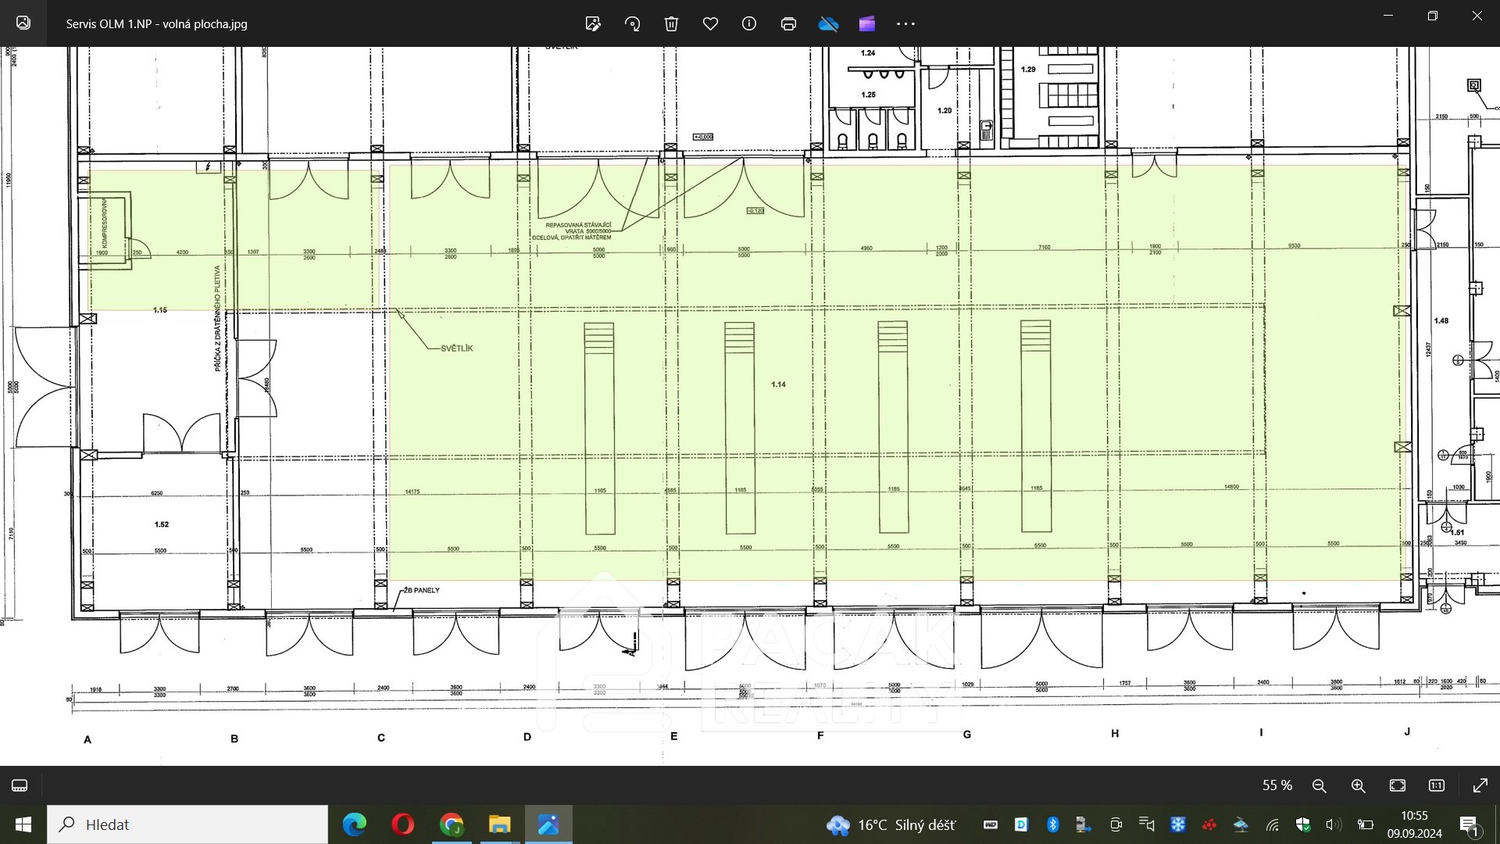Open the notification center icon
Screen dimensions: 1500x844
1469,824
